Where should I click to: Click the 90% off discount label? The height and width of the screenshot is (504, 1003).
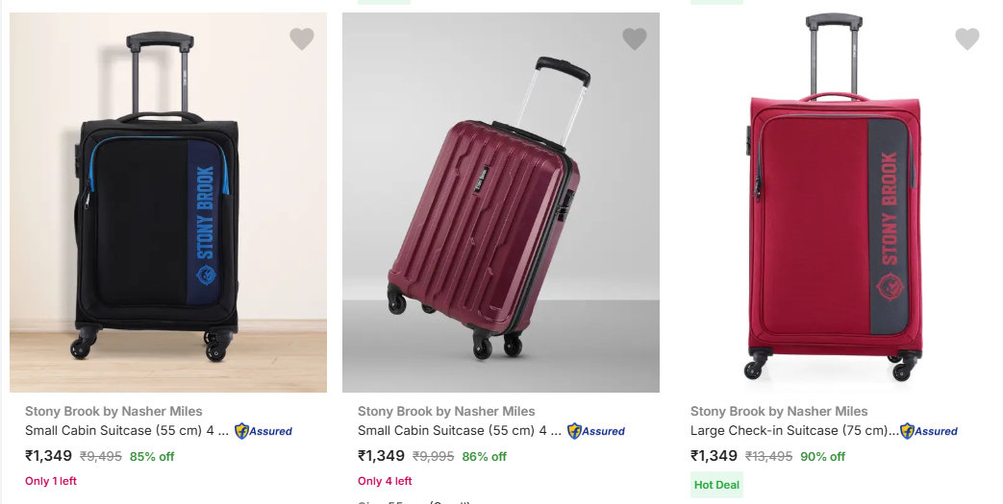[823, 457]
